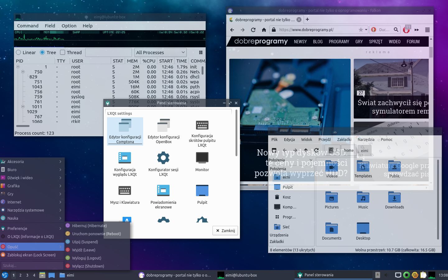Collapse the Położenie section in file manager sidebar

[x=311, y=160]
